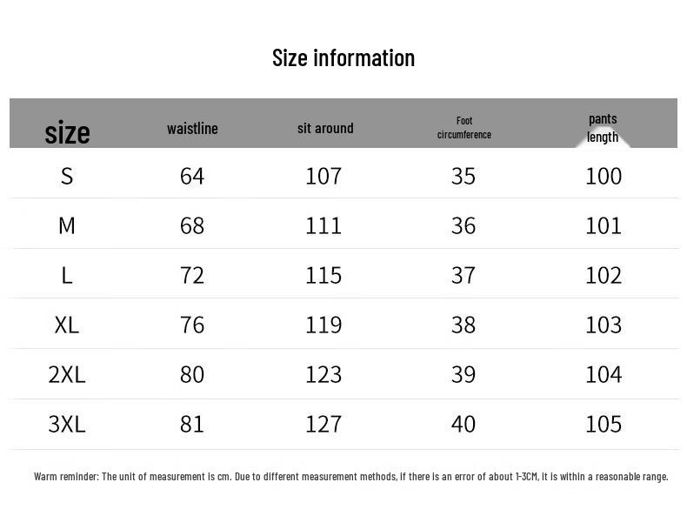Screen dimensions: 687x516
Task: Click waistline value 64 in S row
Action: (x=192, y=176)
